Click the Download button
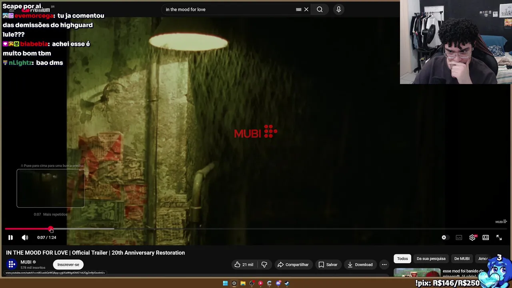This screenshot has height=288, width=512. point(360,264)
